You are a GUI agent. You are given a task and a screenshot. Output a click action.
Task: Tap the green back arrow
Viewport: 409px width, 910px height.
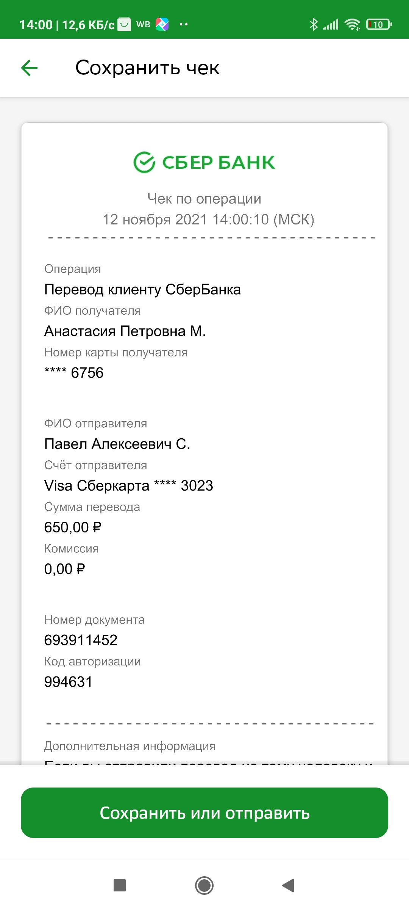[29, 68]
